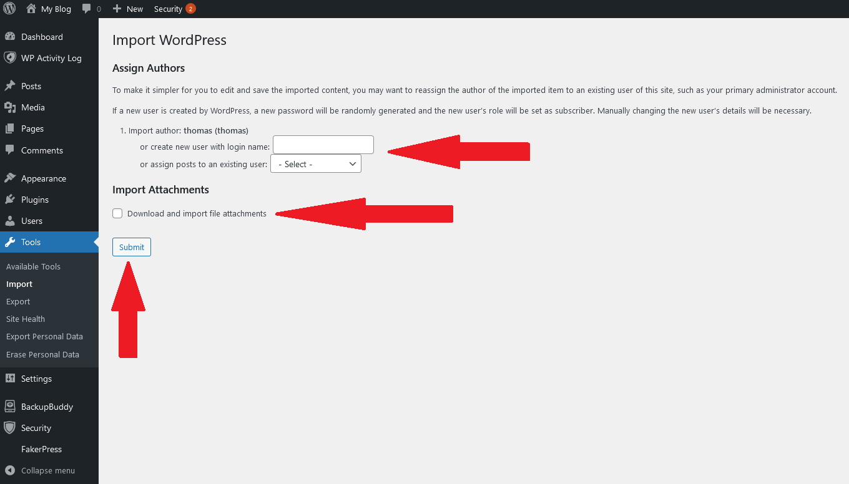This screenshot has width=849, height=484.
Task: Open the Media menu
Action: (33, 107)
